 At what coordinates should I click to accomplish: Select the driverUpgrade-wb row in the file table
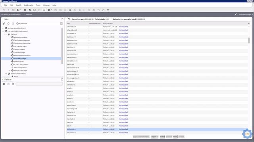pos(157,78)
